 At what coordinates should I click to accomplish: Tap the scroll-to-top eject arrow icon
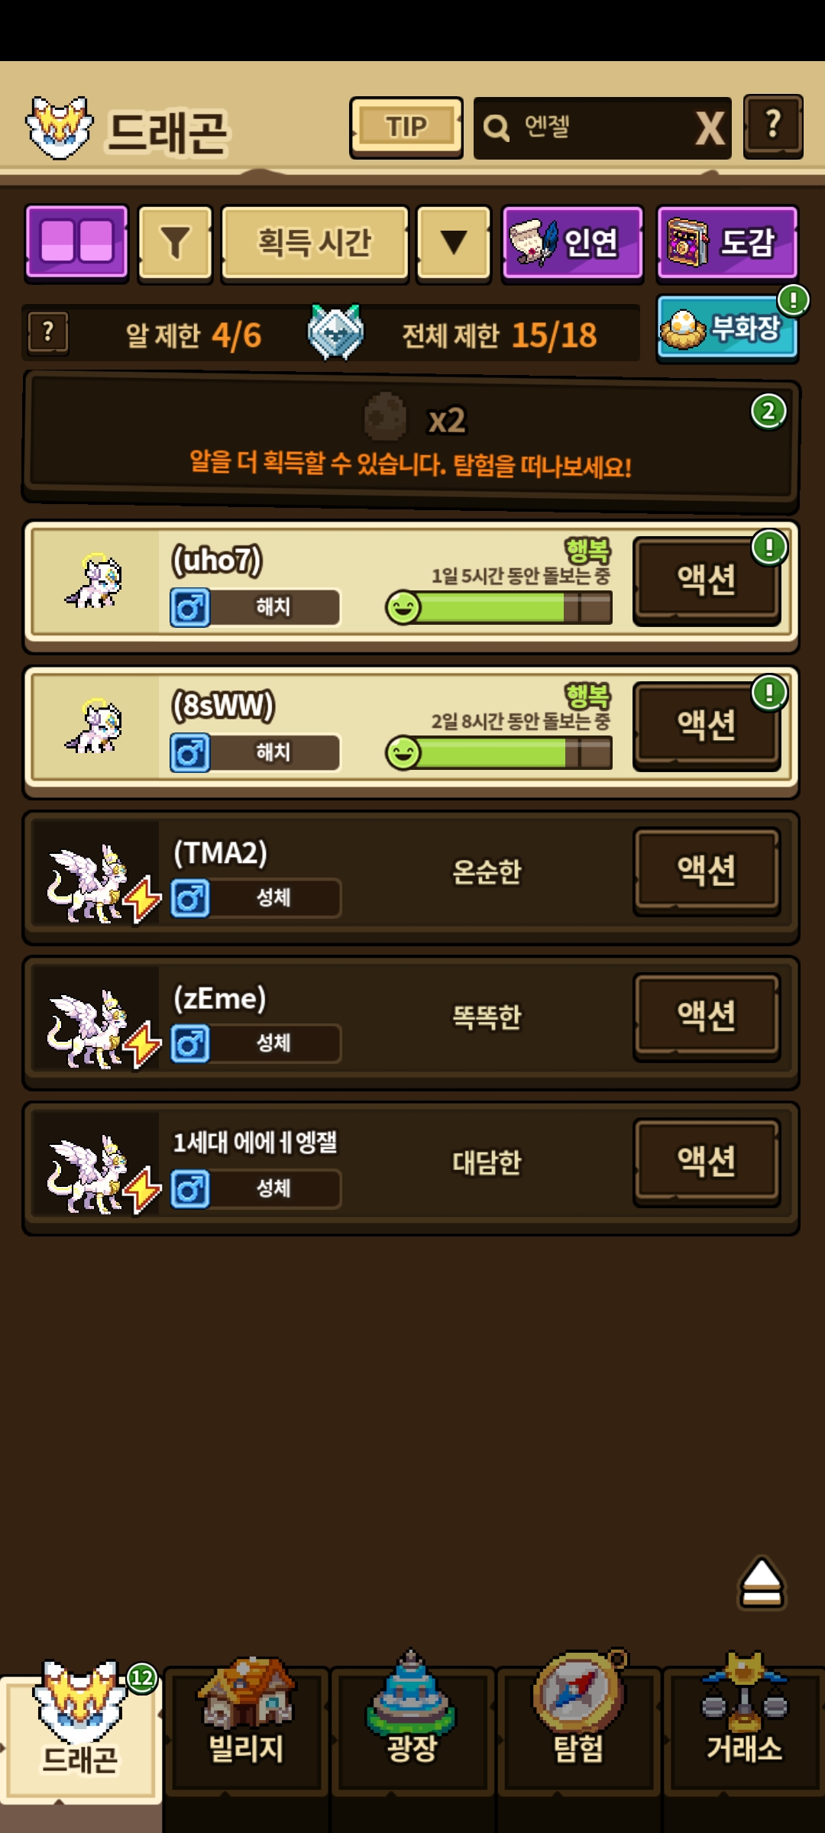pos(762,1582)
